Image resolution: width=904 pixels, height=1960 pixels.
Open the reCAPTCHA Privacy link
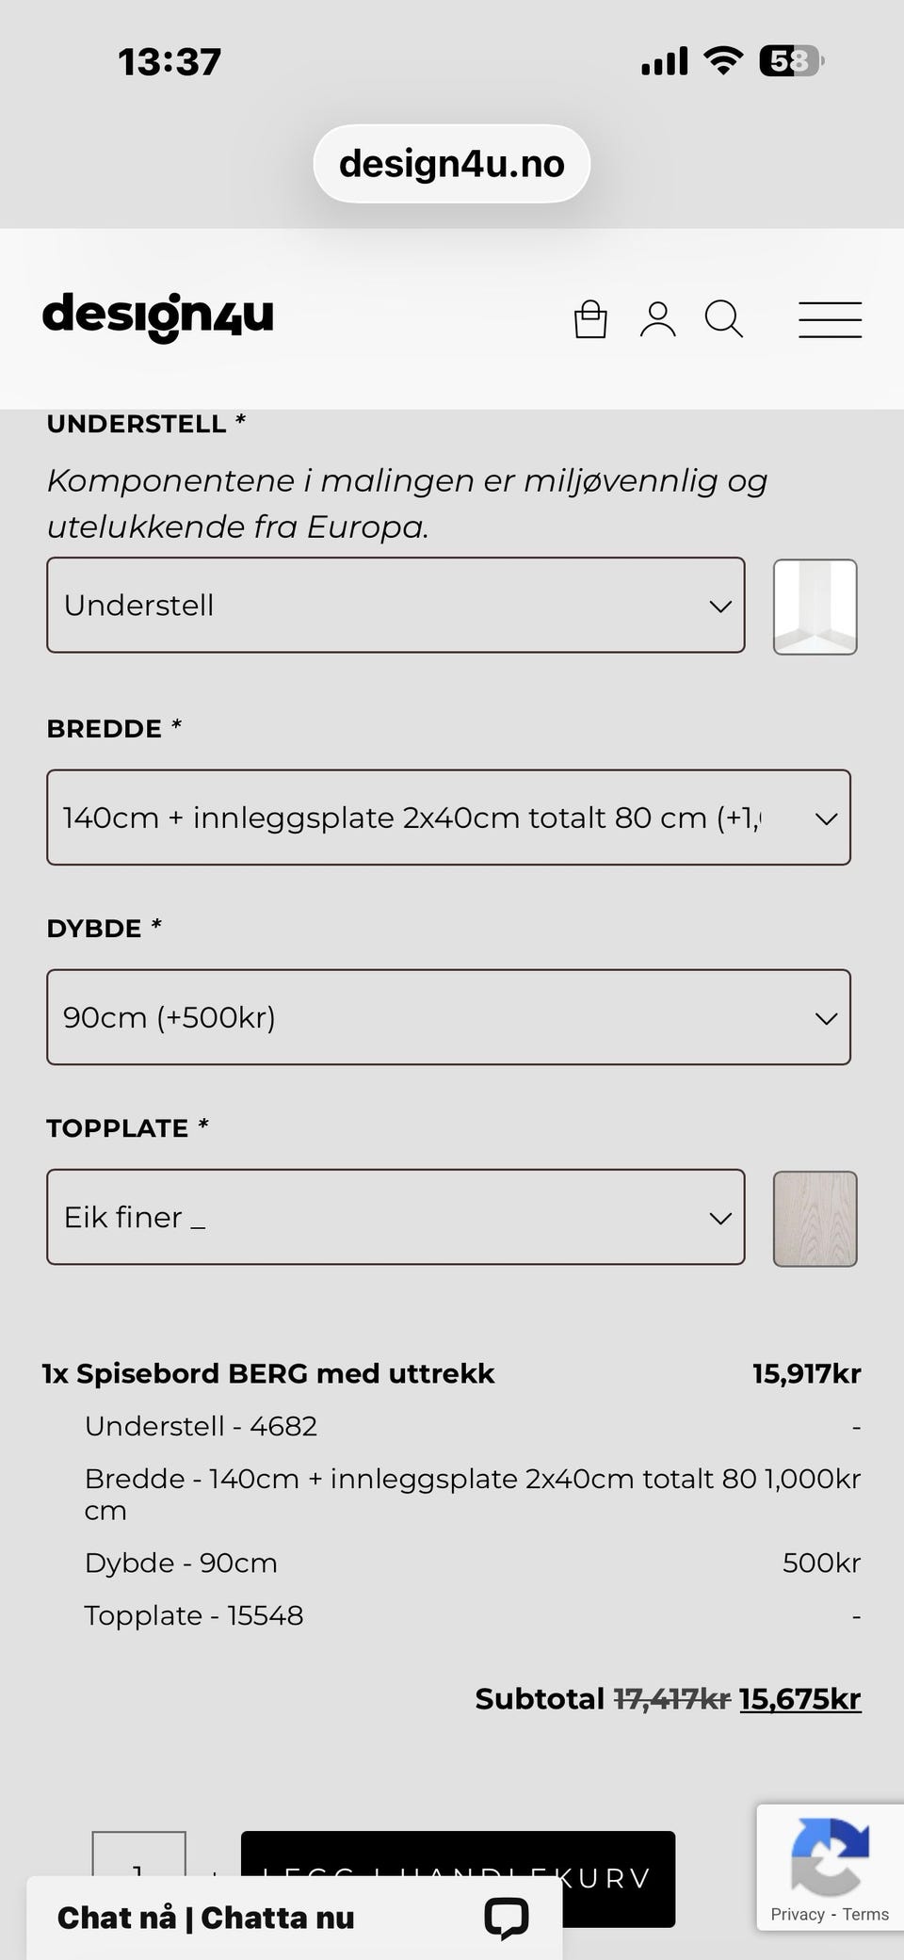click(798, 1914)
